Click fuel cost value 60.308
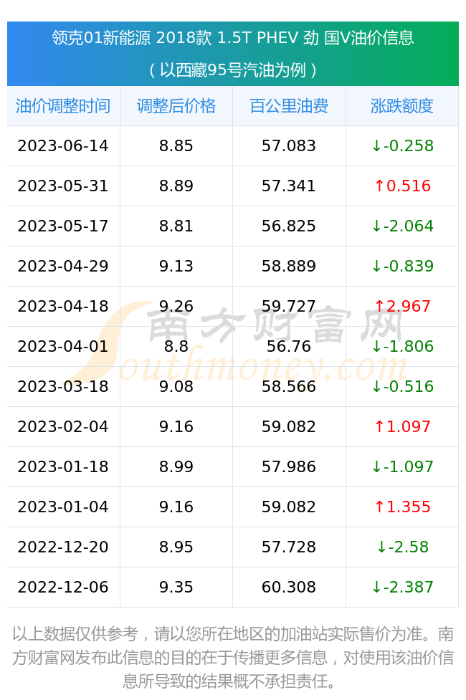This screenshot has width=466, height=700. click(x=289, y=587)
